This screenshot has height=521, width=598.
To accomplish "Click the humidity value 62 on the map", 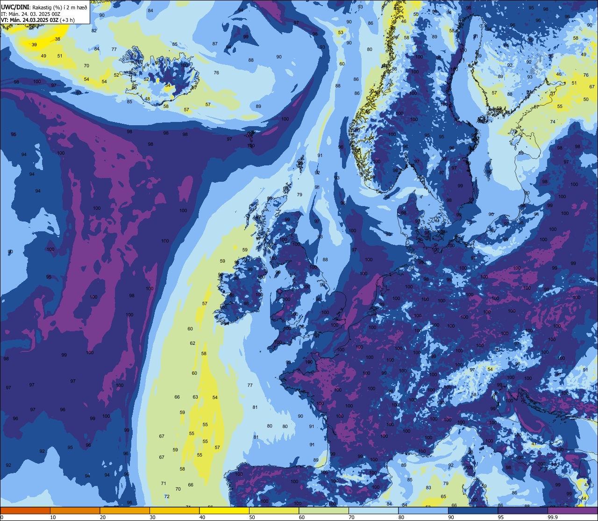I will point(192,343).
